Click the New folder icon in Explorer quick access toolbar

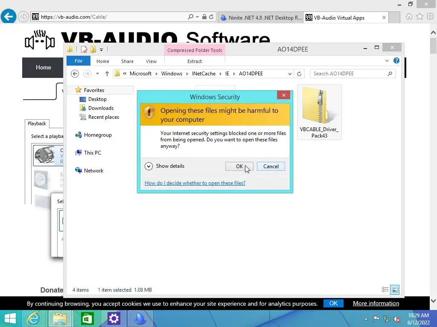[x=93, y=49]
